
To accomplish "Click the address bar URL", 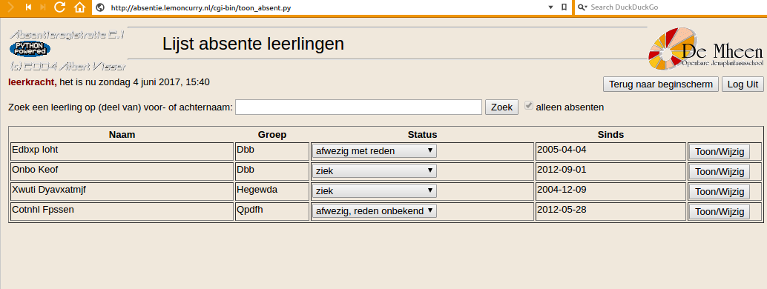I will (201, 8).
